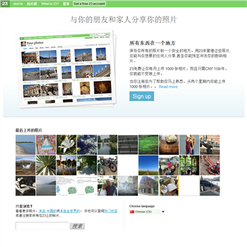Image resolution: width=247 pixels, height=247 pixels.
Task: Open the green spiky plant thumbnail
Action: tap(46, 165)
